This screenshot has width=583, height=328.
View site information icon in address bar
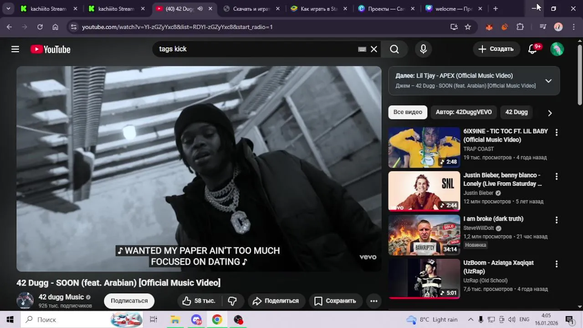click(74, 27)
